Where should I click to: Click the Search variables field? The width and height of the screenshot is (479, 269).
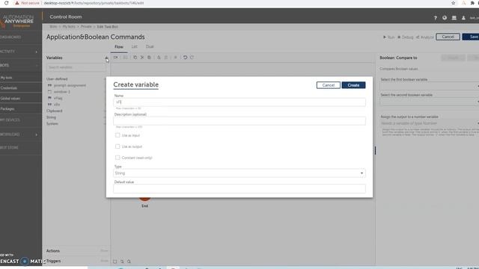[76, 67]
